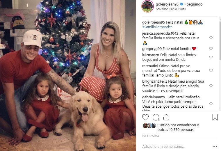Like rerenatini's comment heart
This screenshot has width=221, height=151.
point(211,70)
